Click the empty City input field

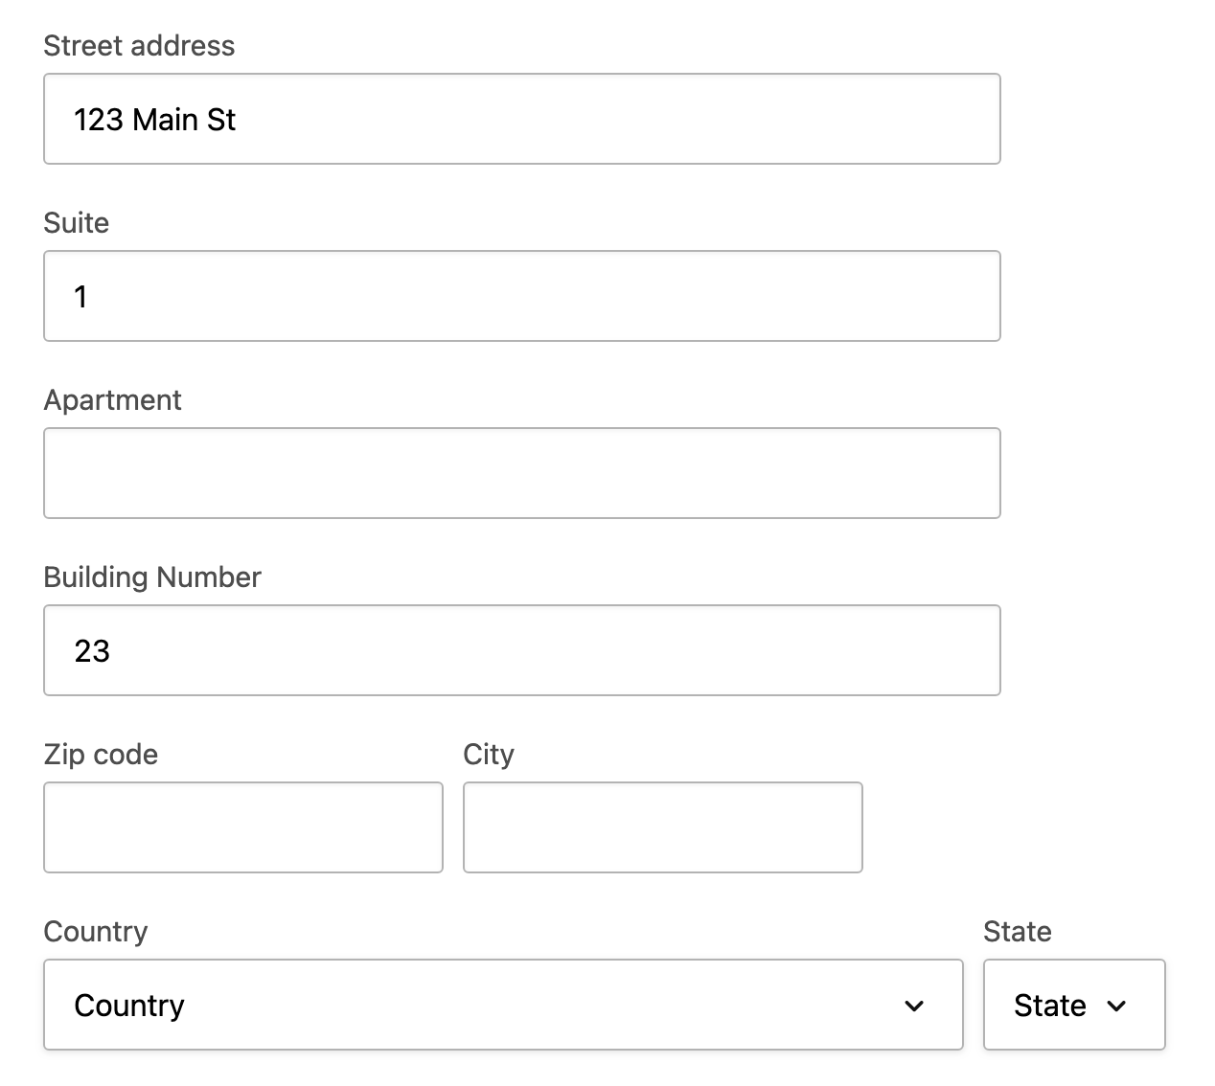tap(661, 826)
